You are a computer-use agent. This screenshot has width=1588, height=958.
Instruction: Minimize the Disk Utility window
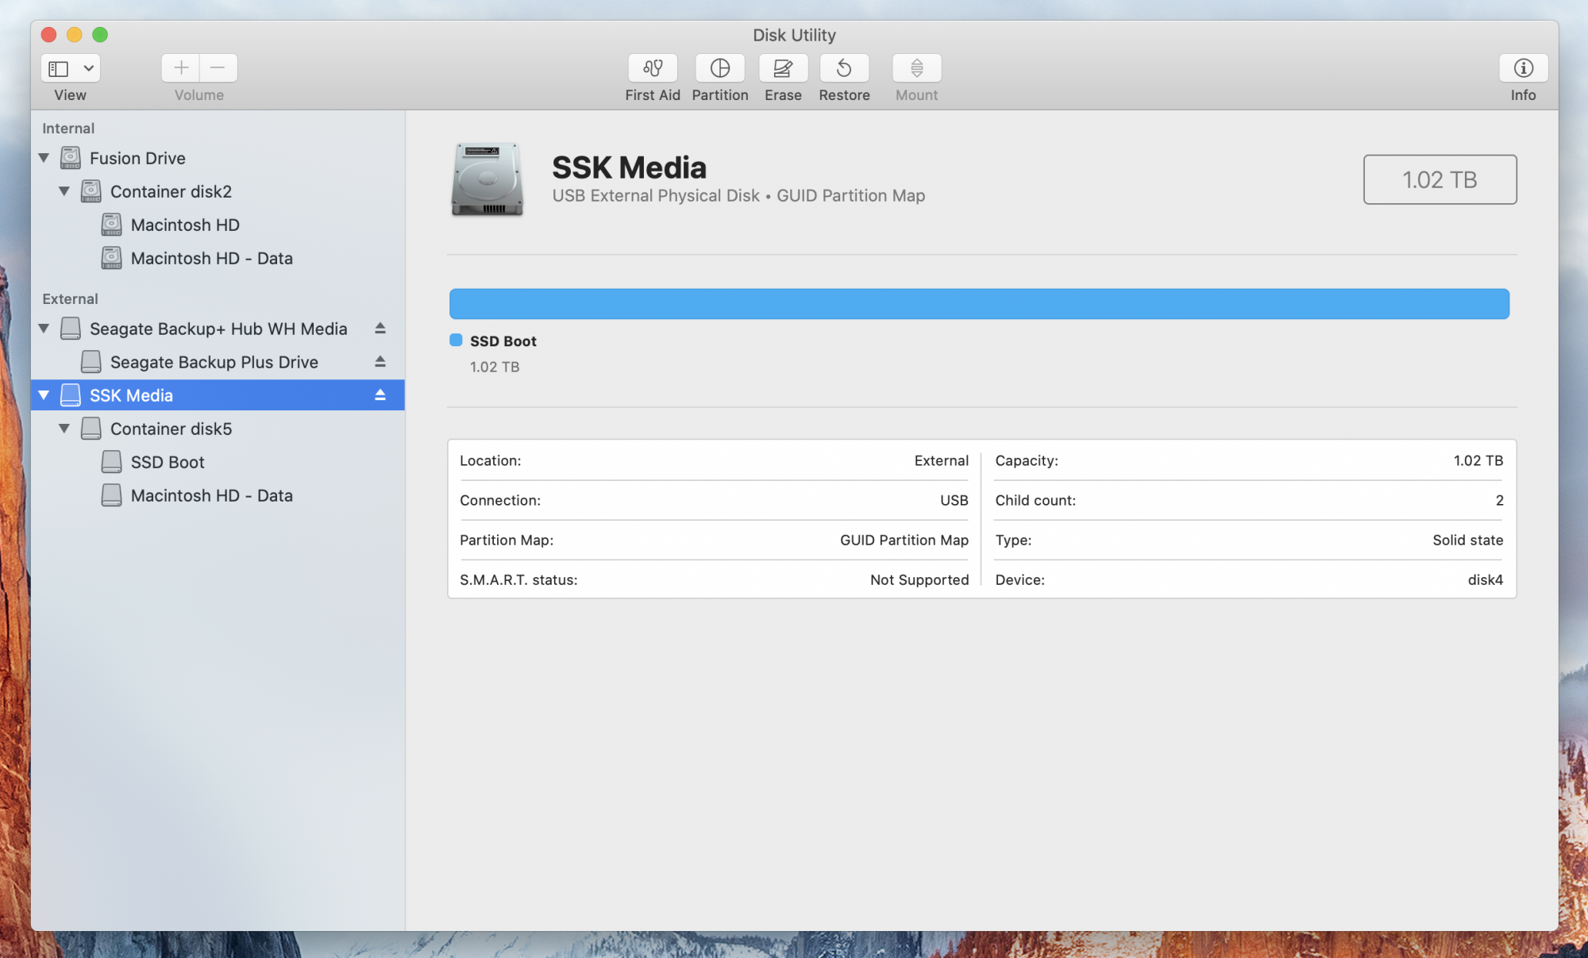[75, 35]
